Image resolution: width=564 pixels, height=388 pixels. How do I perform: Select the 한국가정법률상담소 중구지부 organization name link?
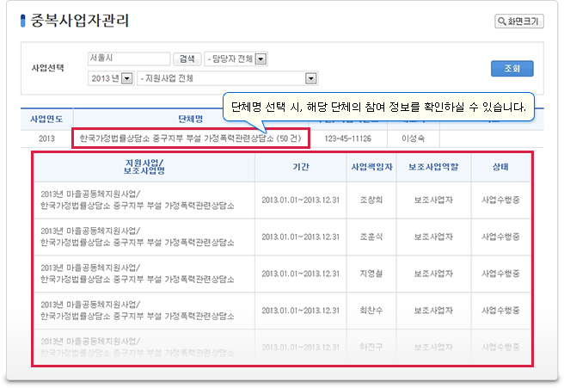(x=190, y=139)
